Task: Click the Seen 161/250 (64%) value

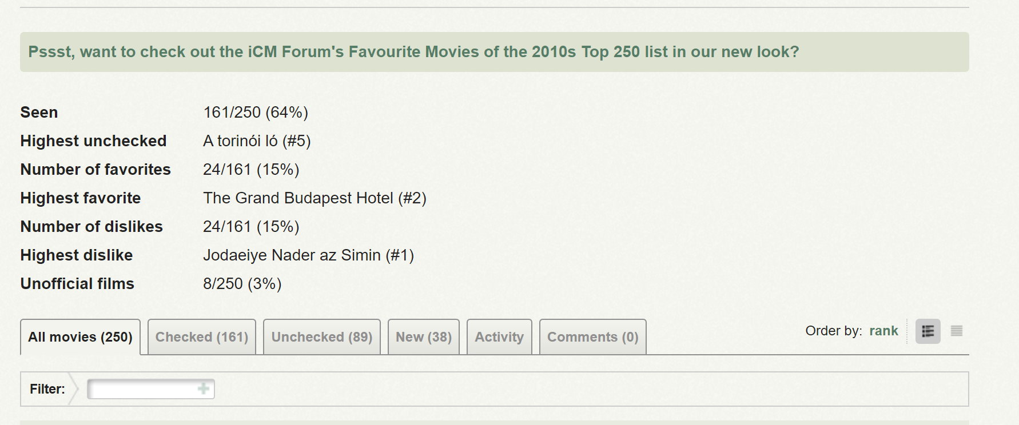Action: pos(256,113)
